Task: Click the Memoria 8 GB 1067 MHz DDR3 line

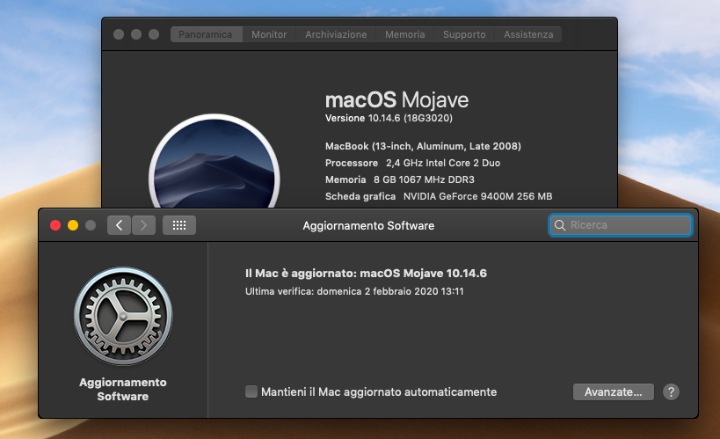Action: [x=400, y=179]
